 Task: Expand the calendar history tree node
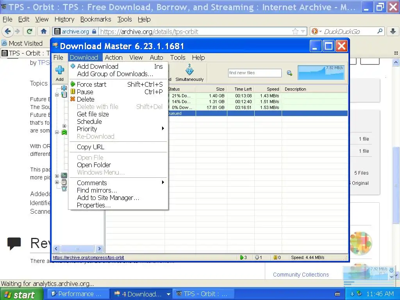coord(57,182)
